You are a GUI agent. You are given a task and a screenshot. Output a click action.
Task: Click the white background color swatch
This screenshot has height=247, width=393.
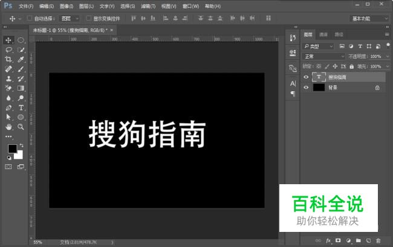point(19,156)
